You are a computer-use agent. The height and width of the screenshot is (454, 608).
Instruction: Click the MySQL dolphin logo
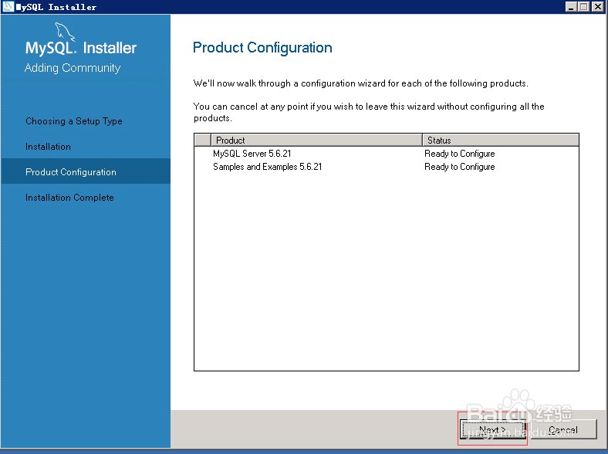click(x=64, y=32)
